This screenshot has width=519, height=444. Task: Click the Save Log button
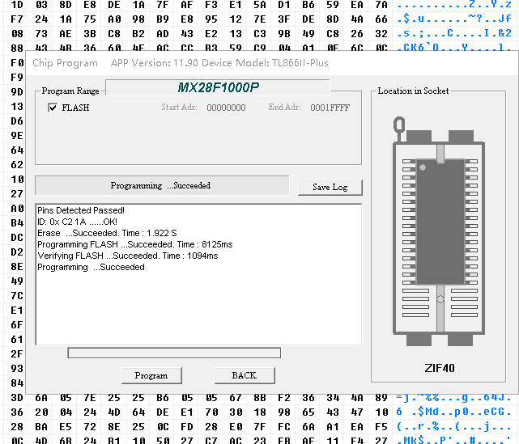point(330,187)
